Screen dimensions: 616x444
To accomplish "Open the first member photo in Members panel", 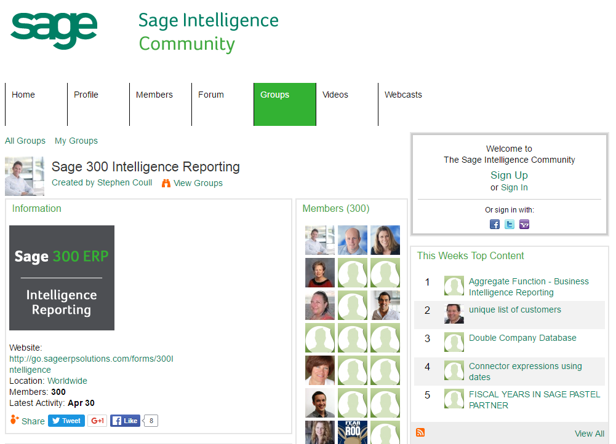I will (x=320, y=240).
